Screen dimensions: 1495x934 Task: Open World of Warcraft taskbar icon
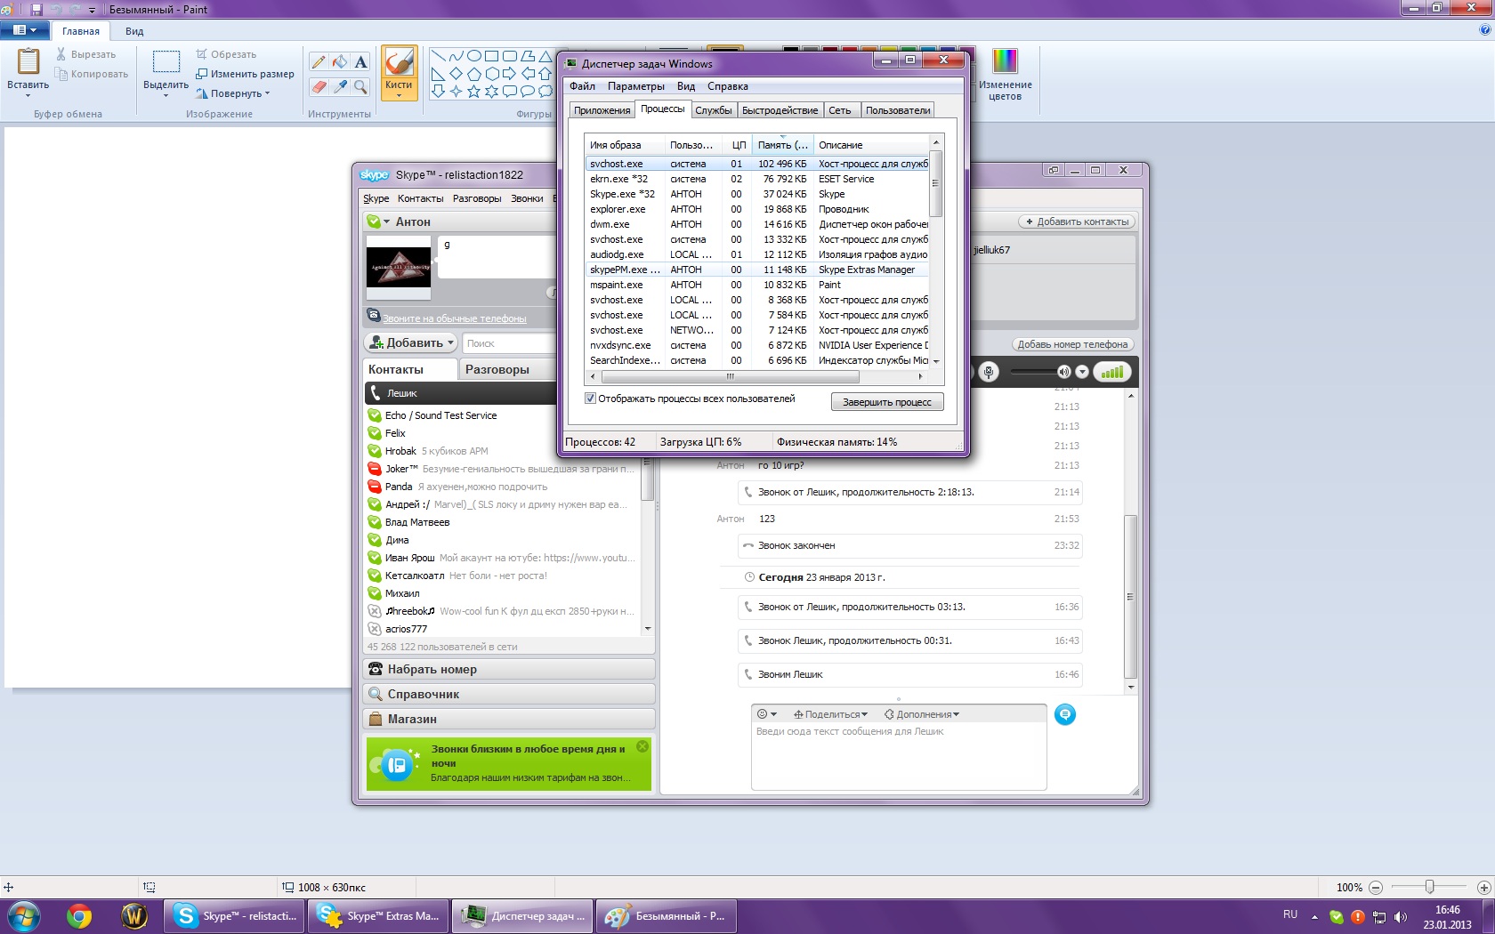tap(134, 915)
